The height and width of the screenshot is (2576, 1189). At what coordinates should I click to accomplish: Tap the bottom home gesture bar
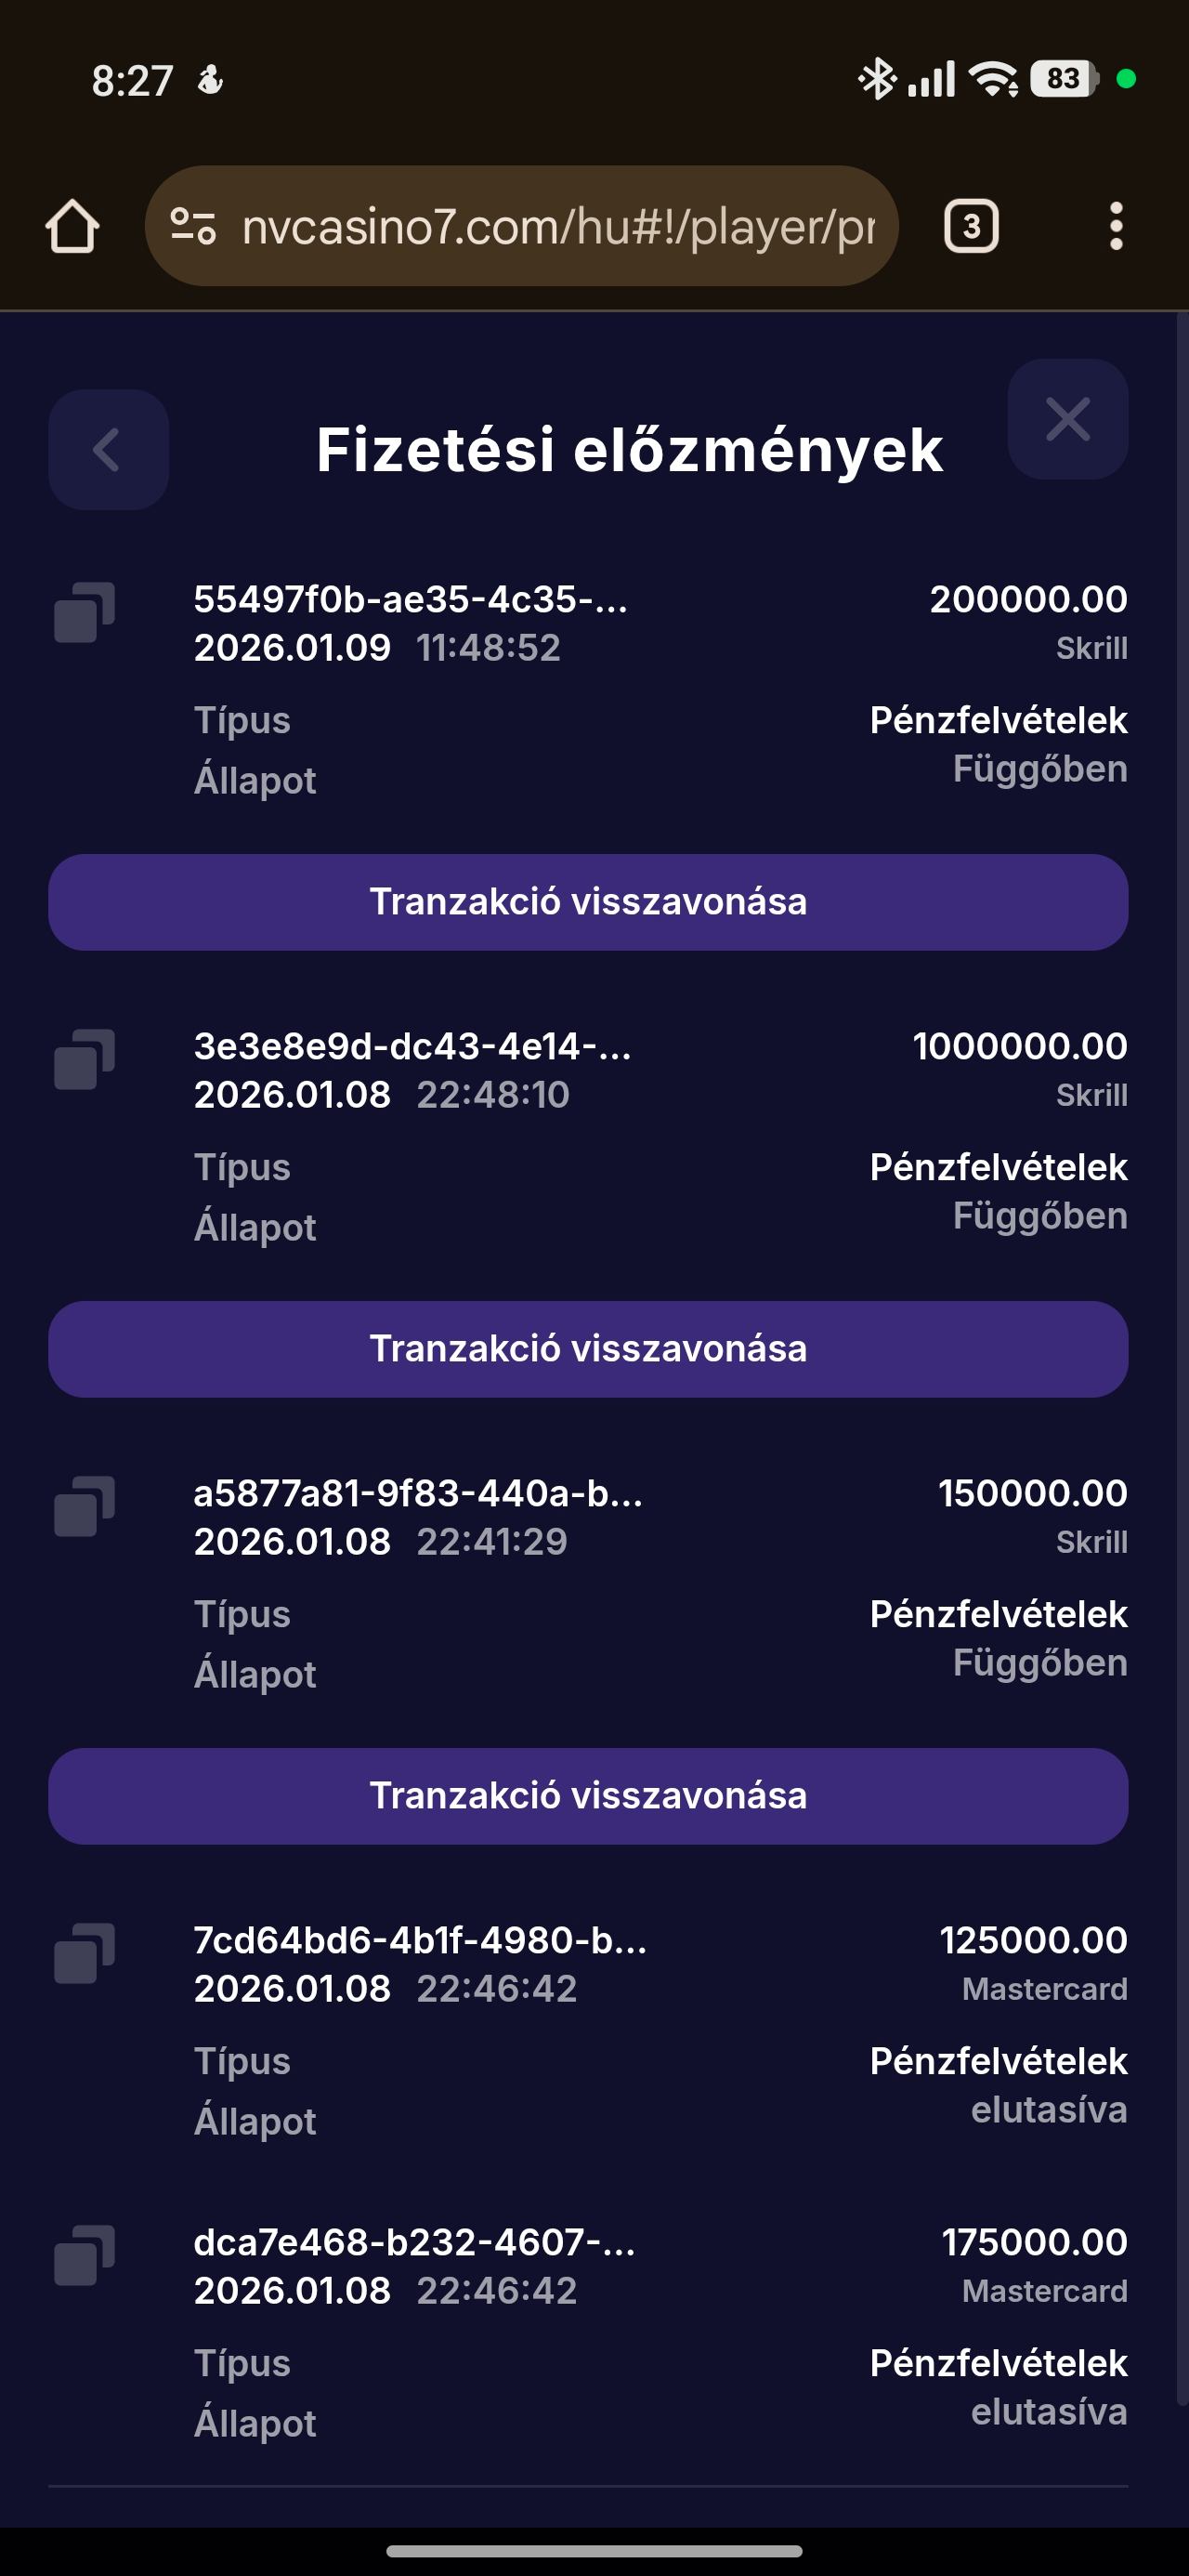(594, 2551)
